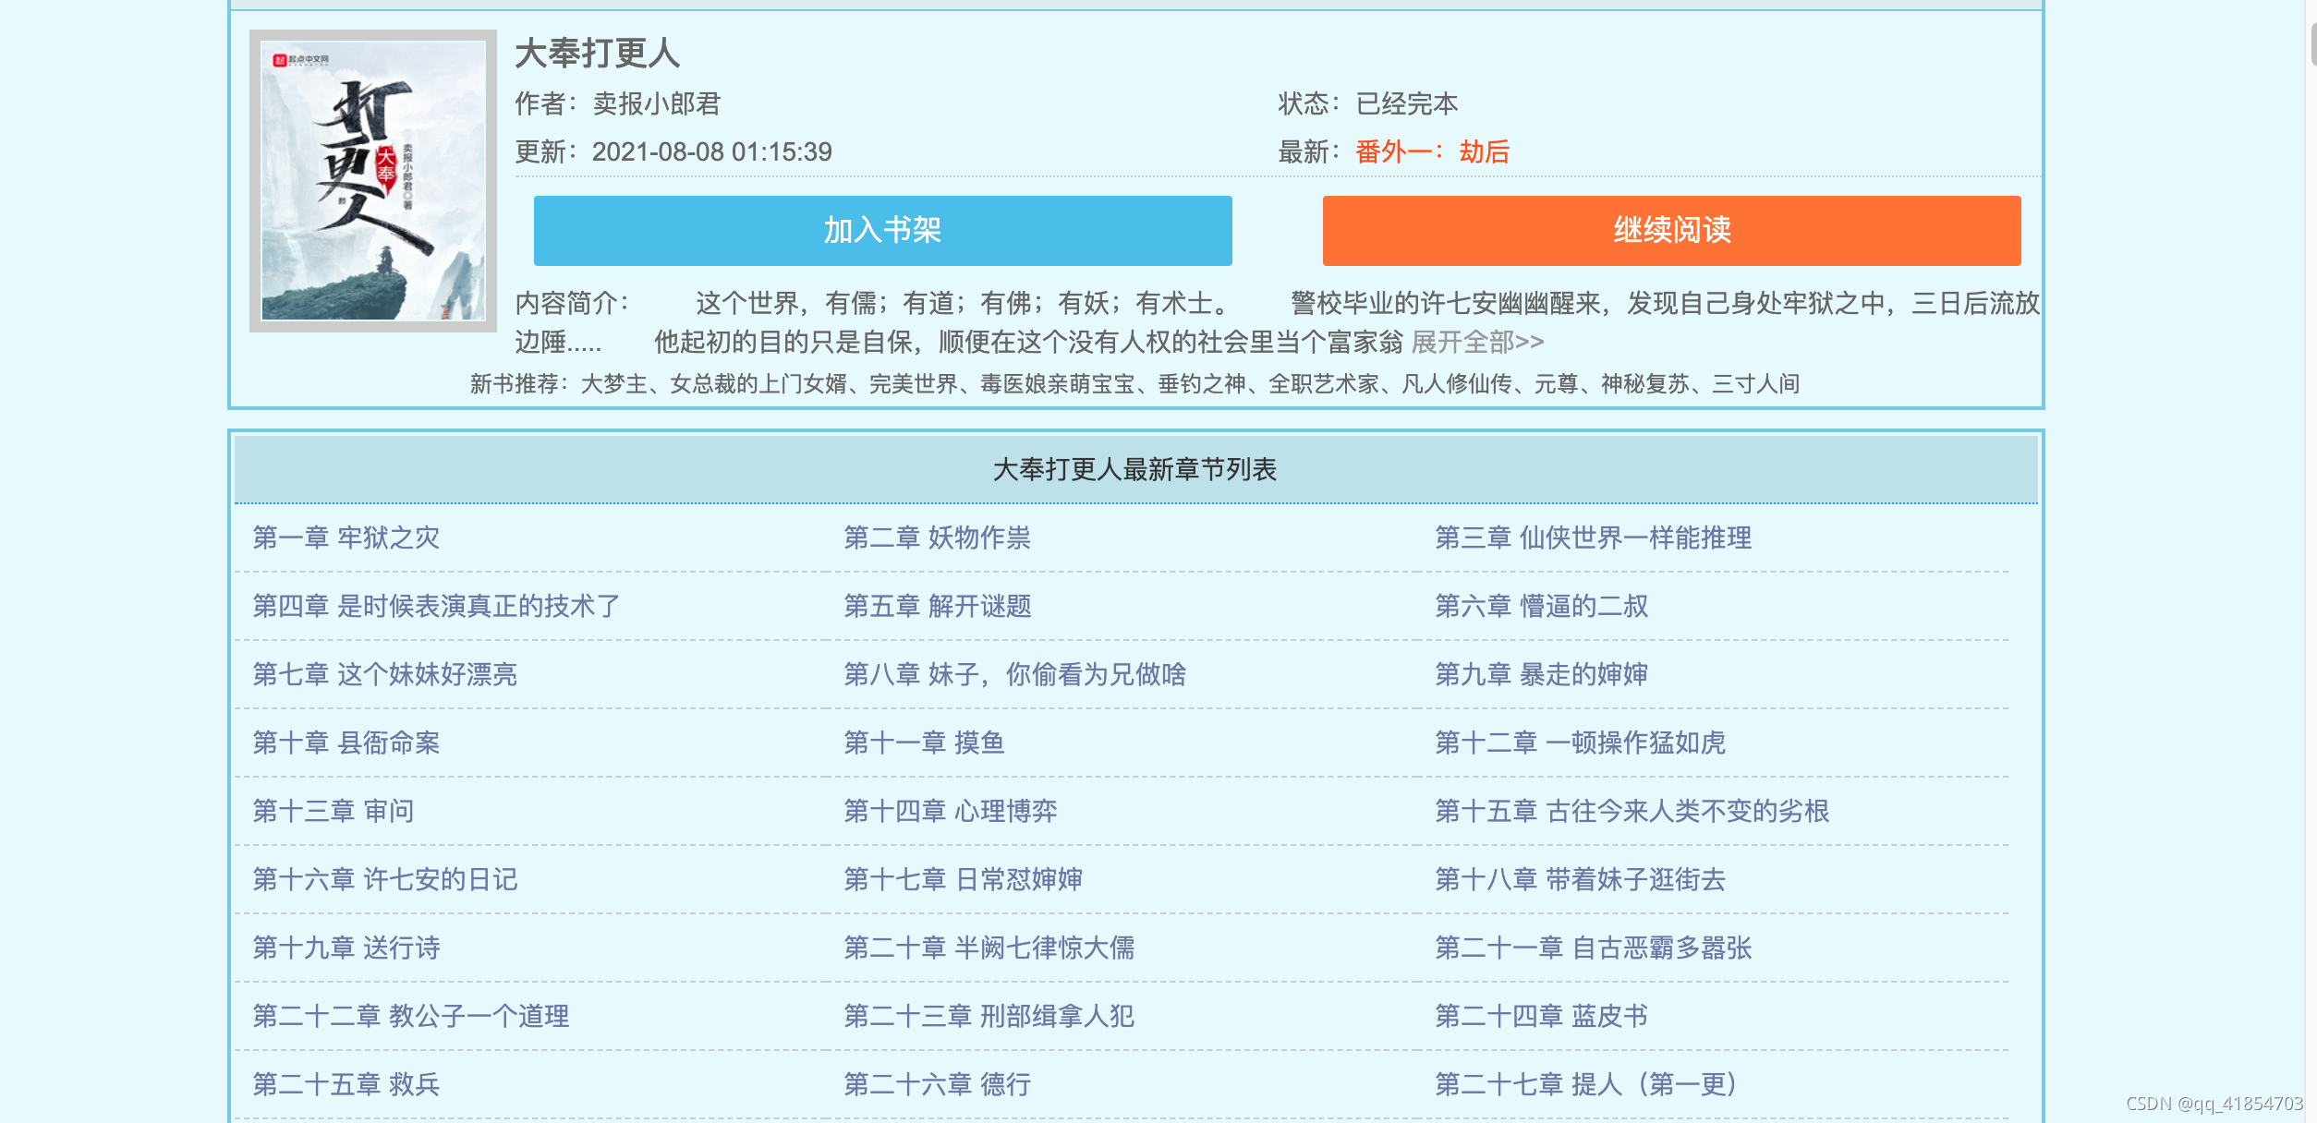Open chapter 第二十章 半阙七律惊大儒
Viewport: 2317px width, 1123px height.
989,948
